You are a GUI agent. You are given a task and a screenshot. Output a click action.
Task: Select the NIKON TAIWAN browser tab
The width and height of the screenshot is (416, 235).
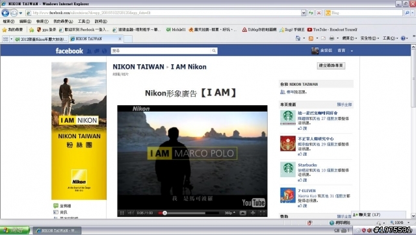pyautogui.click(x=93, y=39)
